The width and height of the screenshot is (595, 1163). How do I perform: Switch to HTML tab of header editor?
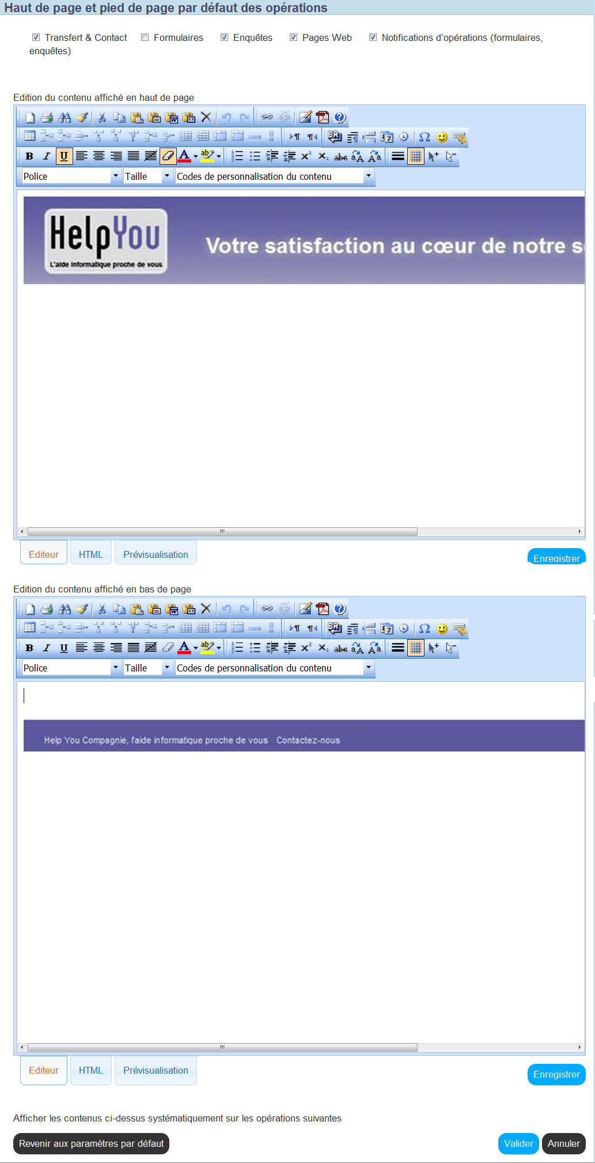[91, 554]
